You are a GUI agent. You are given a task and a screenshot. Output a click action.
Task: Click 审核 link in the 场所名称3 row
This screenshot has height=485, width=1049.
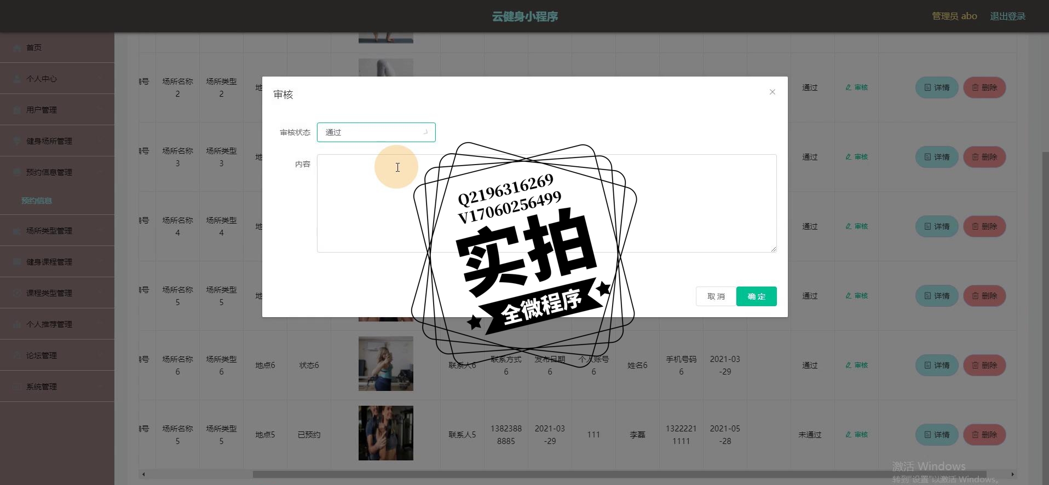[857, 157]
